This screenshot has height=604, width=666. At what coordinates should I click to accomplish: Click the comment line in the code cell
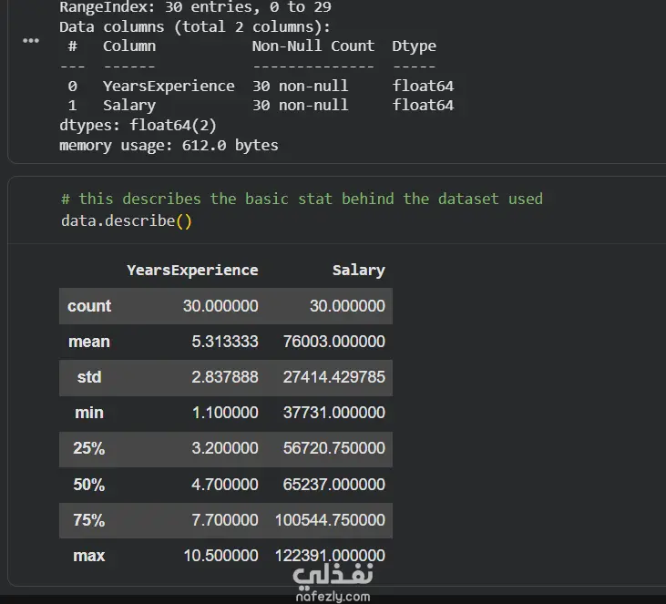pyautogui.click(x=302, y=199)
